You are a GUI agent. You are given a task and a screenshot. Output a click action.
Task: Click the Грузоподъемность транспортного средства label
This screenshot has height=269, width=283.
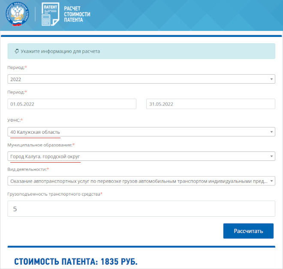[55, 194]
